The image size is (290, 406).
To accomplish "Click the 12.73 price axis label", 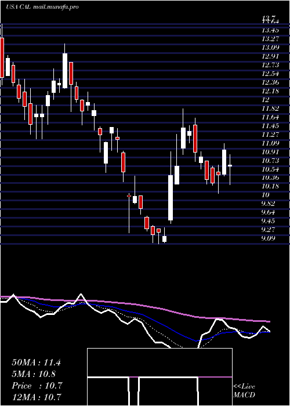I will (270, 65).
